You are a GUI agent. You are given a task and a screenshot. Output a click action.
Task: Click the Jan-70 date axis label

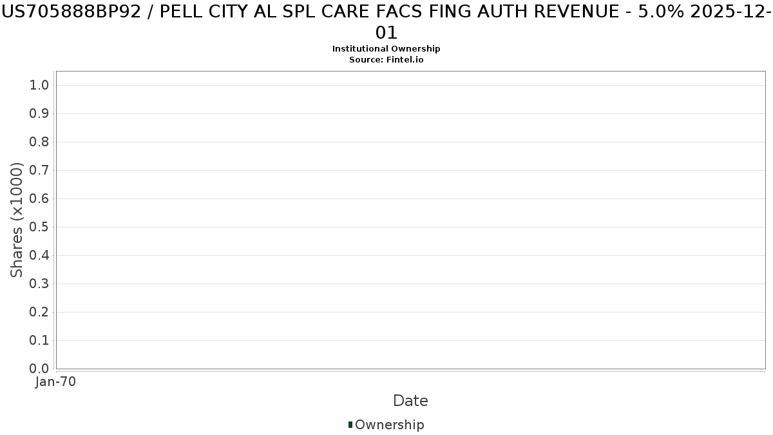pos(56,382)
